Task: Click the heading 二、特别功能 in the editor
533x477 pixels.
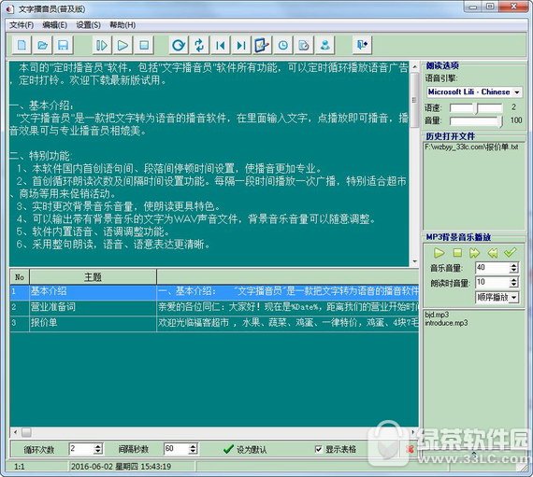Action: click(40, 156)
